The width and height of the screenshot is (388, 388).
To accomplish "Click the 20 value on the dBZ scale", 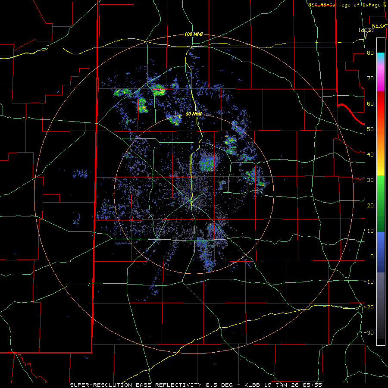I will [x=370, y=206].
